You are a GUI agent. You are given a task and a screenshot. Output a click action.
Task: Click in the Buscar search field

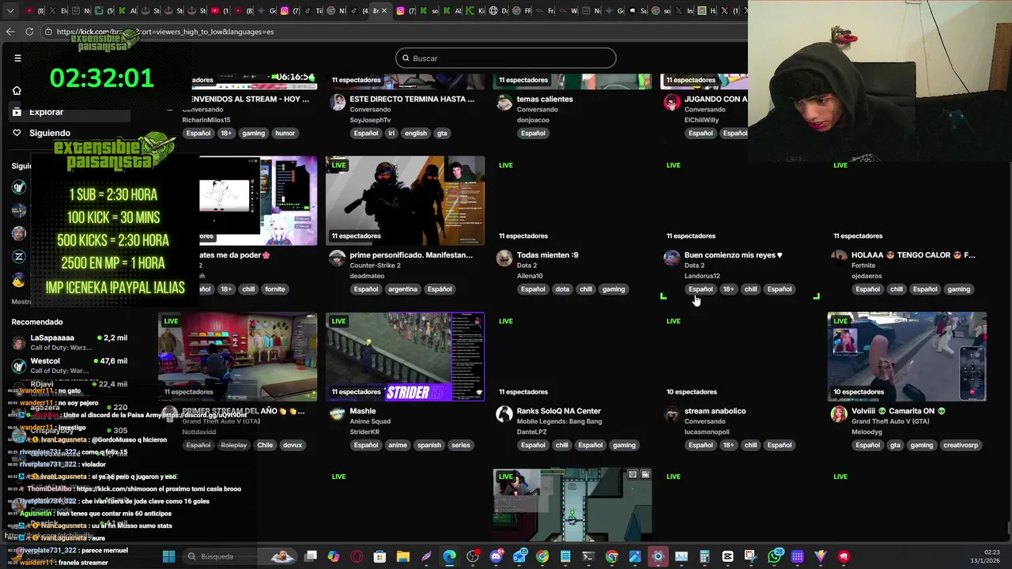tap(506, 58)
